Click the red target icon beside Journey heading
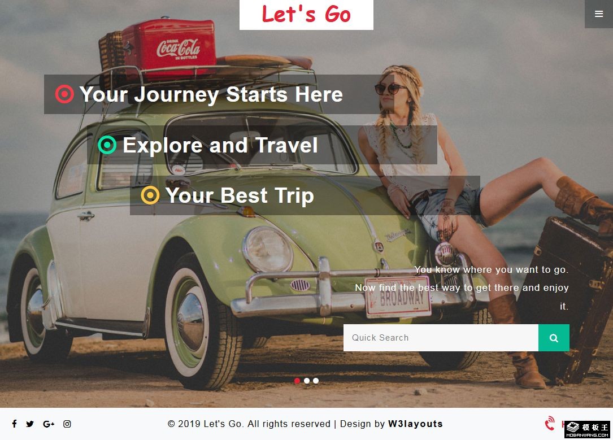The image size is (613, 440). pos(64,94)
